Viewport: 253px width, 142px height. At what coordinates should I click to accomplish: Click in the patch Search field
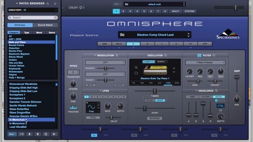(x=32, y=17)
